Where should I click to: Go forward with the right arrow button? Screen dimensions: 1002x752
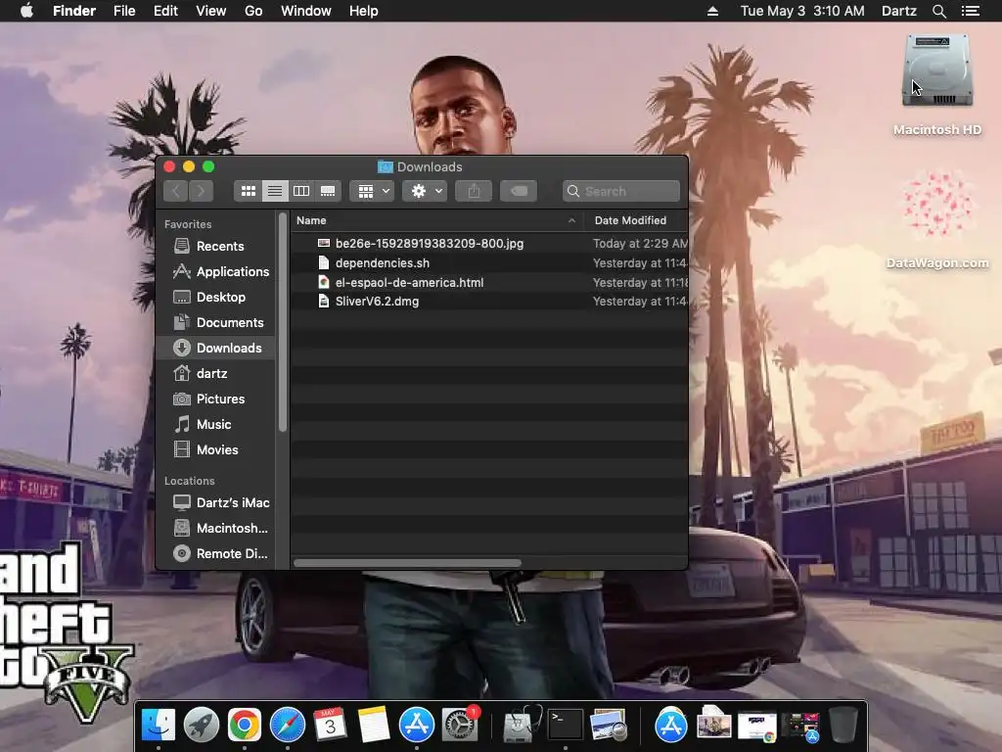pos(201,191)
